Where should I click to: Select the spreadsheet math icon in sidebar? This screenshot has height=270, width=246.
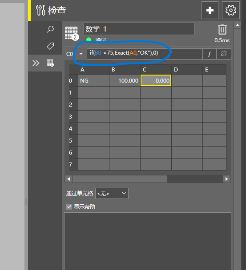pyautogui.click(x=50, y=63)
